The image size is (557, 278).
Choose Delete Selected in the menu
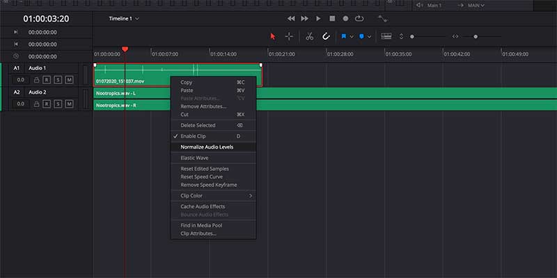click(213, 125)
